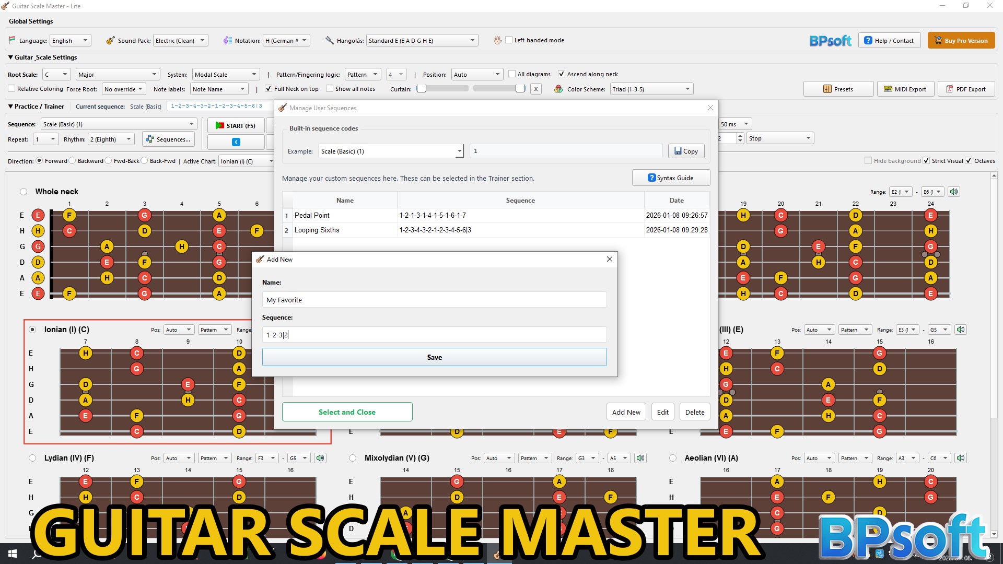This screenshot has height=564, width=1003.
Task: Copy the built-in sequence code
Action: coord(686,151)
